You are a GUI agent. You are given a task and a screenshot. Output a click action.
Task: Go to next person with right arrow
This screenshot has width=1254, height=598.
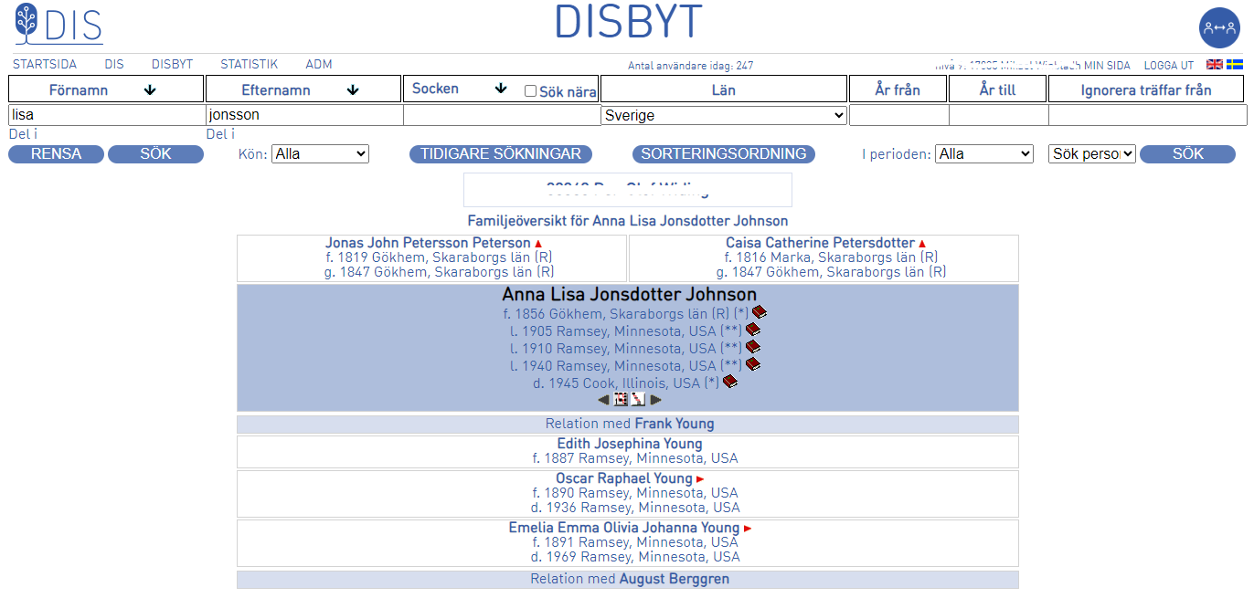click(655, 400)
